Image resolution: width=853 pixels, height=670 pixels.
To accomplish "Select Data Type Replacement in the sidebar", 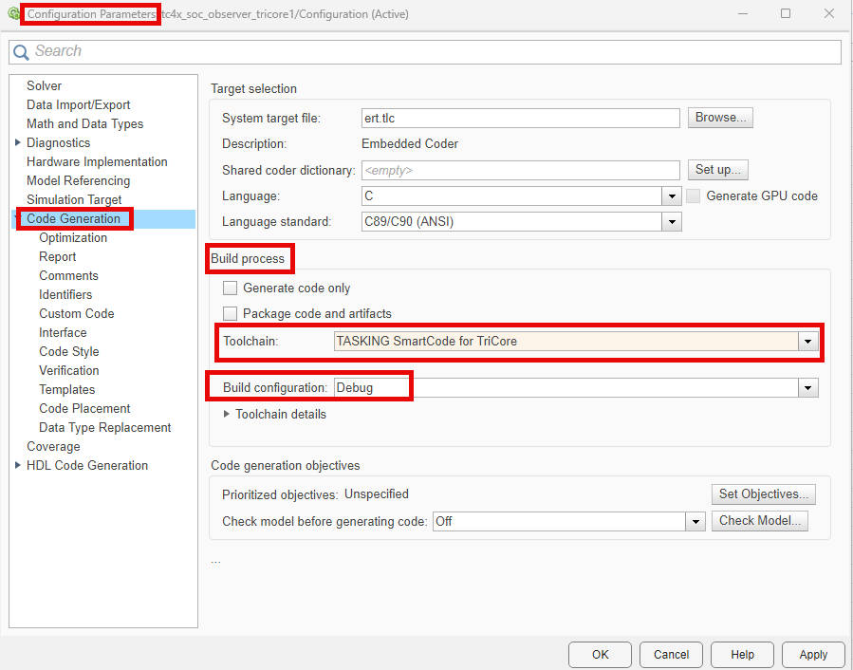I will (x=104, y=427).
